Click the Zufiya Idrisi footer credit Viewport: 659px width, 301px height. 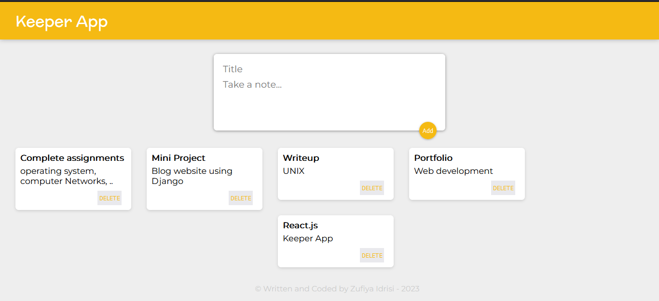337,288
